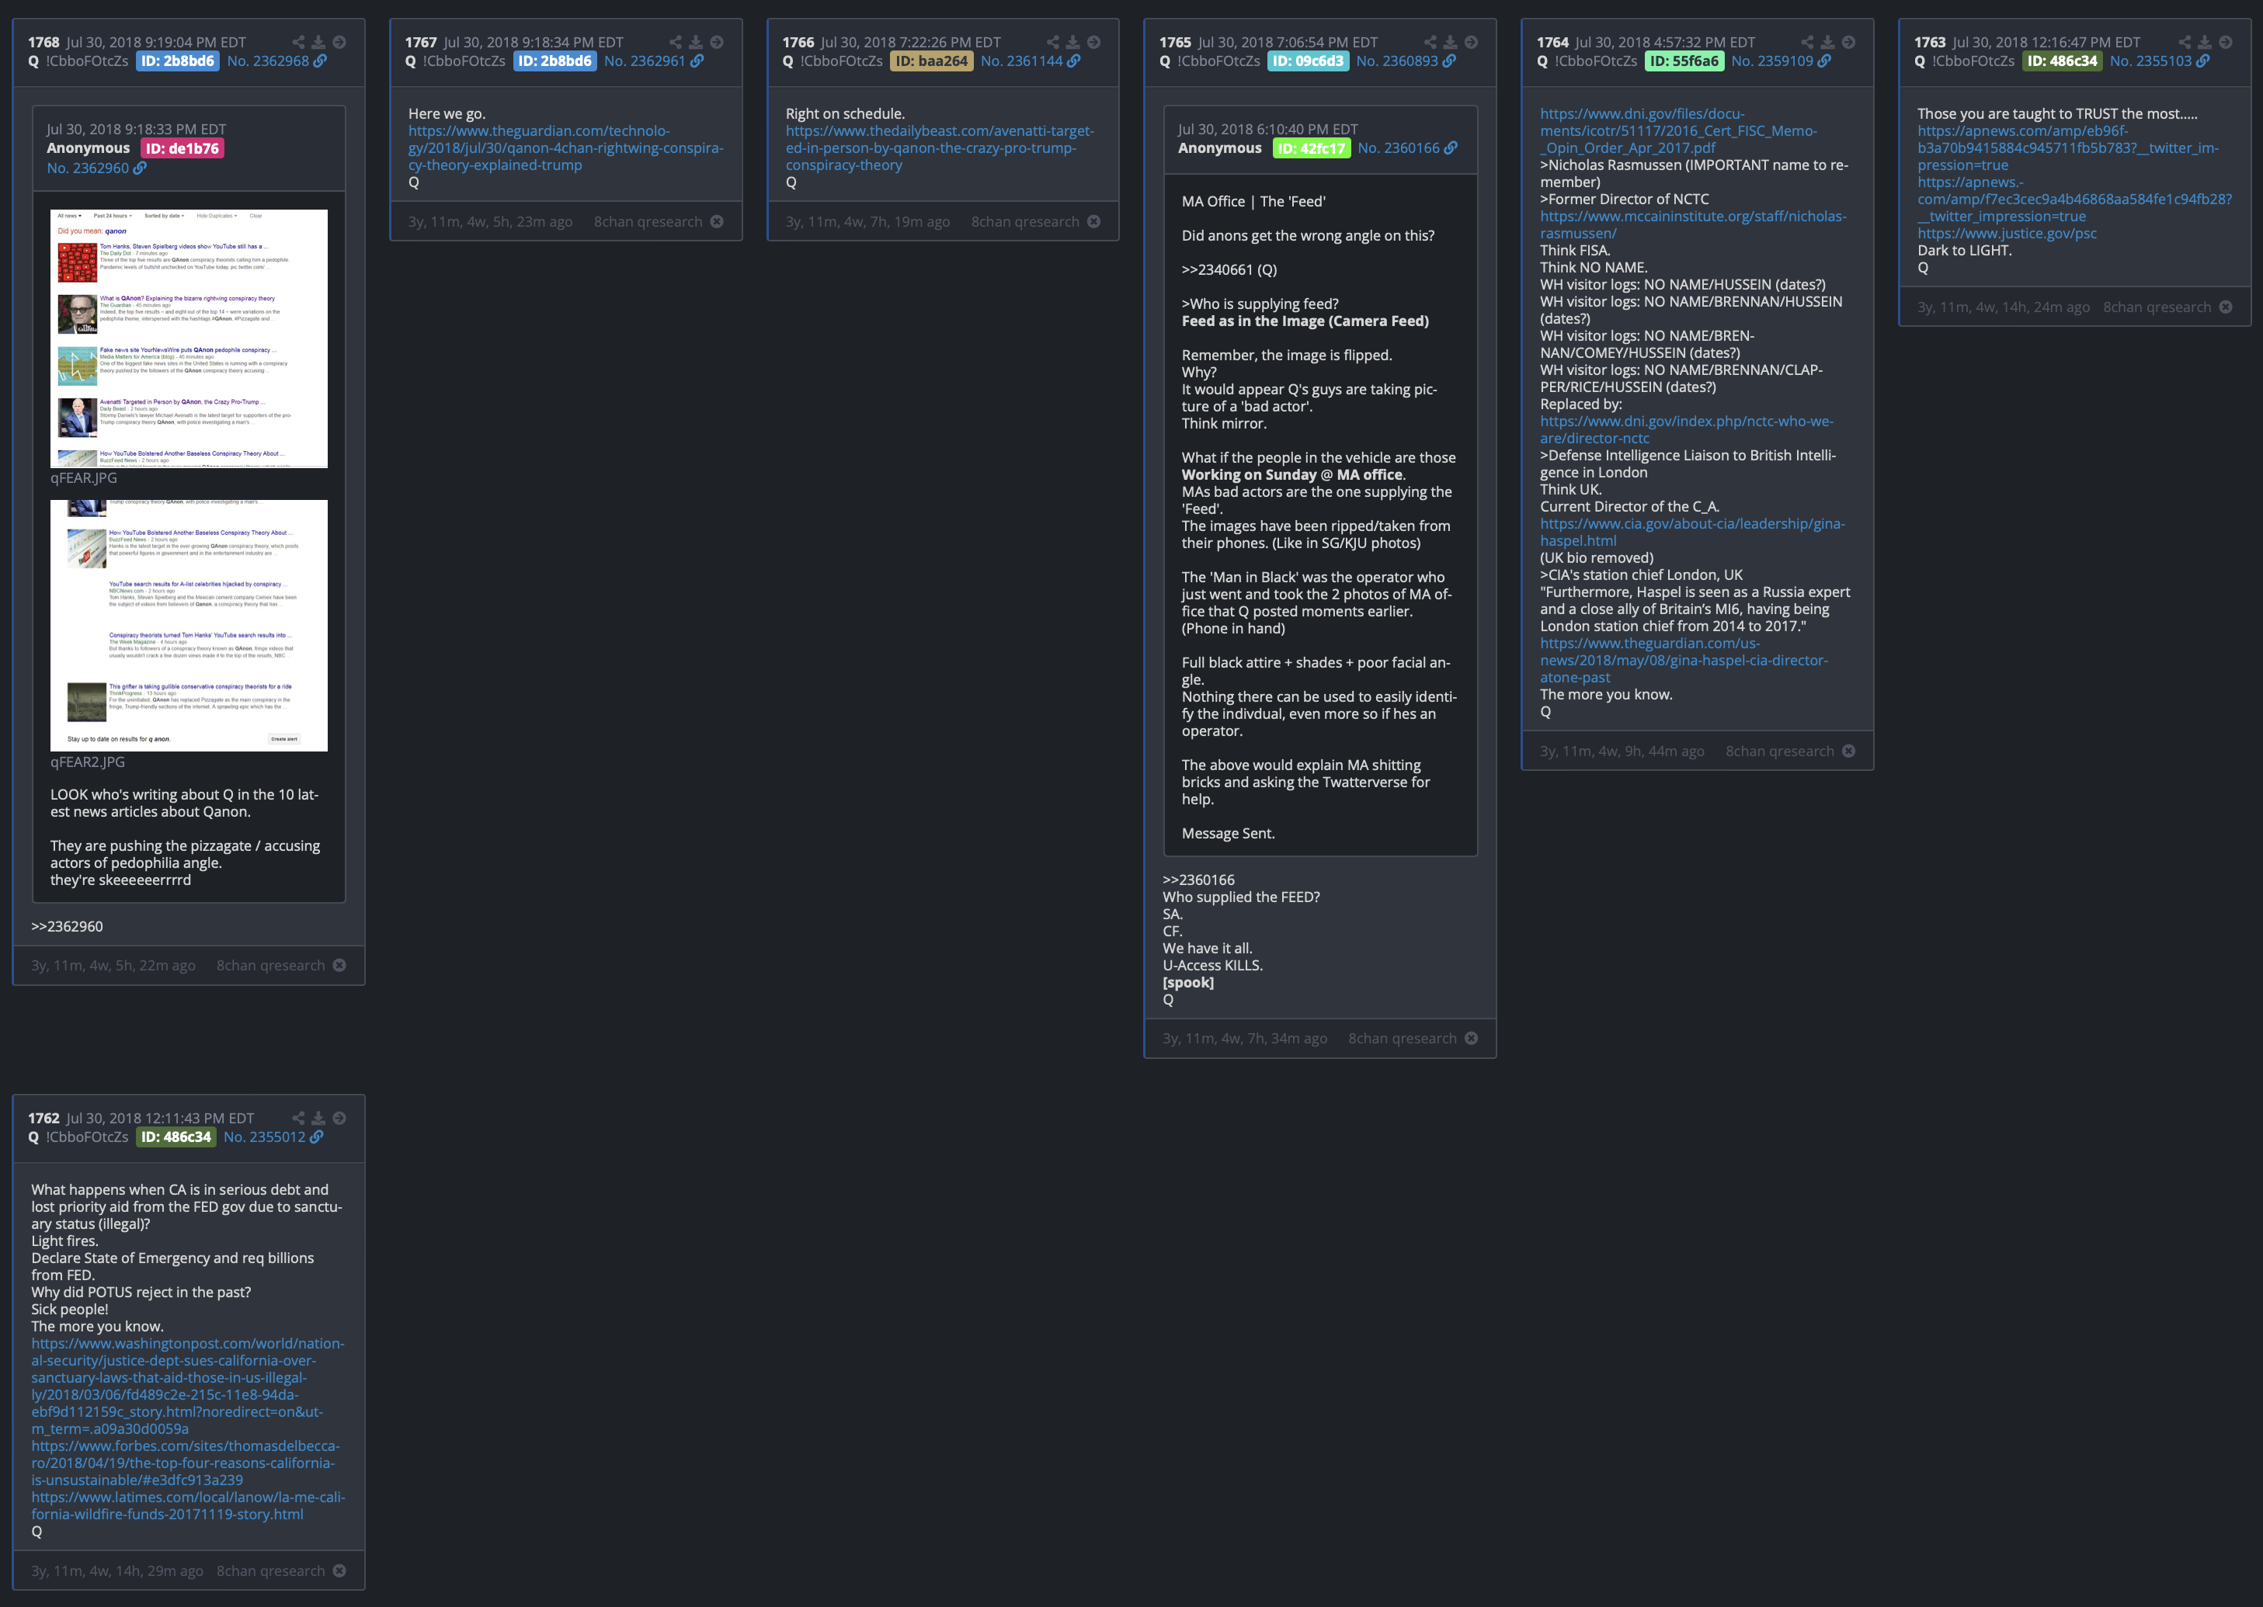The height and width of the screenshot is (1607, 2263).
Task: Download post 1766
Action: (1073, 43)
